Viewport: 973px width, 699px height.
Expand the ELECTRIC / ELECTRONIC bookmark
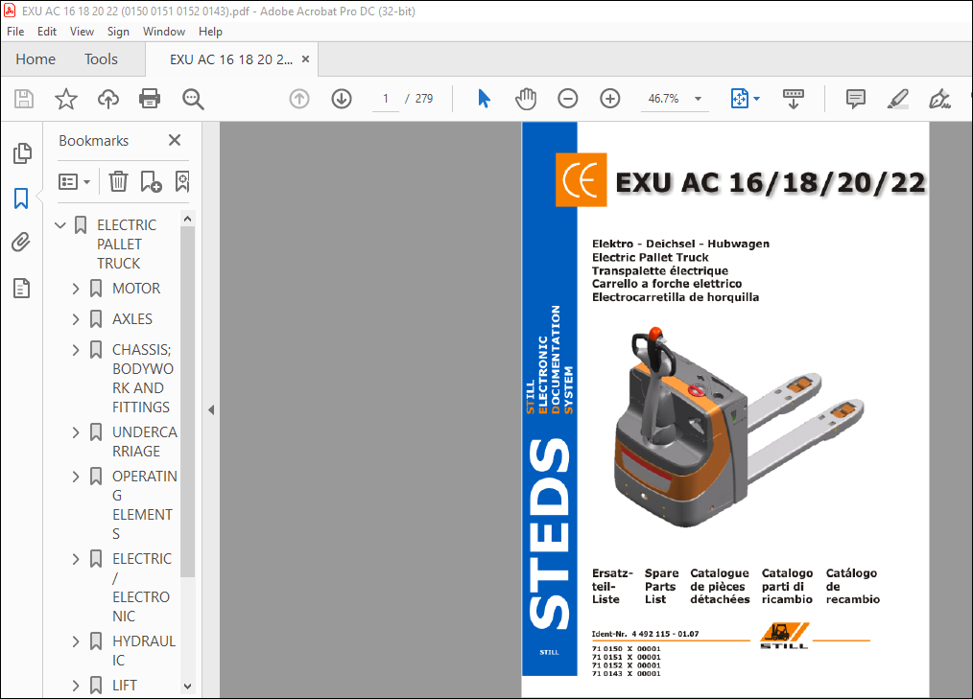pyautogui.click(x=76, y=559)
